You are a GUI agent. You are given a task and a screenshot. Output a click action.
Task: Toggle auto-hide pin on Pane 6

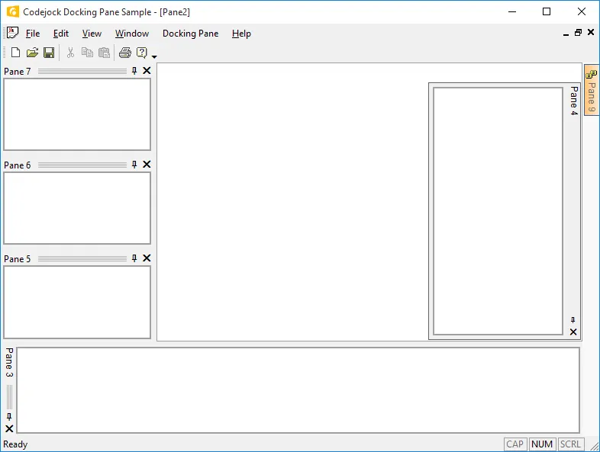134,165
